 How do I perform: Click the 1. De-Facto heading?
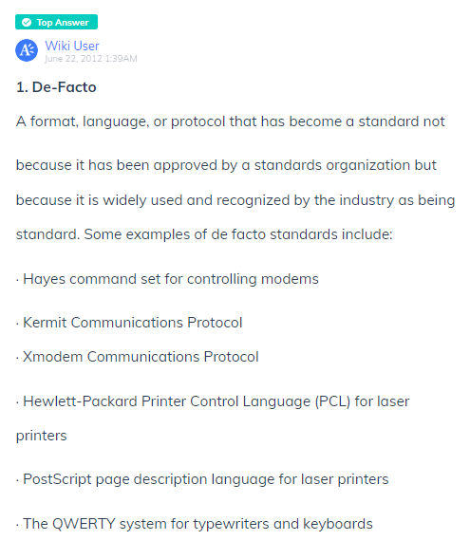click(56, 87)
